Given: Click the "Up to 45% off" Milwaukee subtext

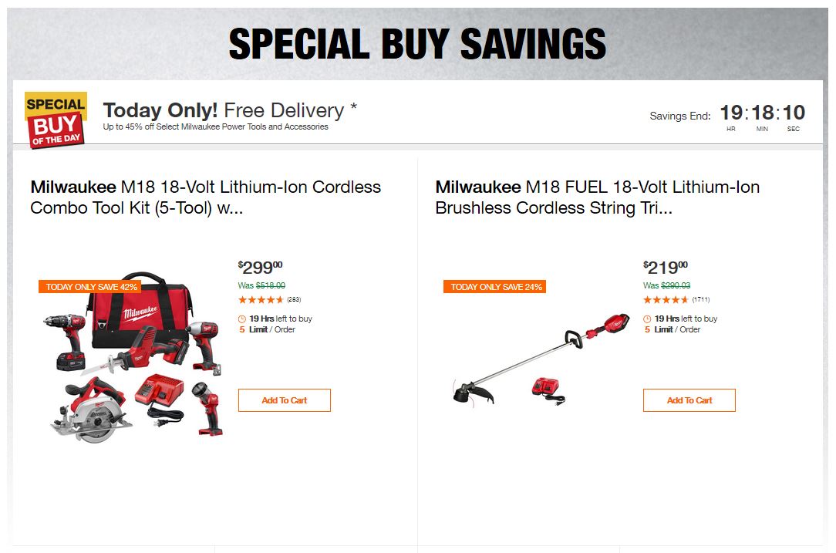Looking at the screenshot, I should tap(215, 126).
